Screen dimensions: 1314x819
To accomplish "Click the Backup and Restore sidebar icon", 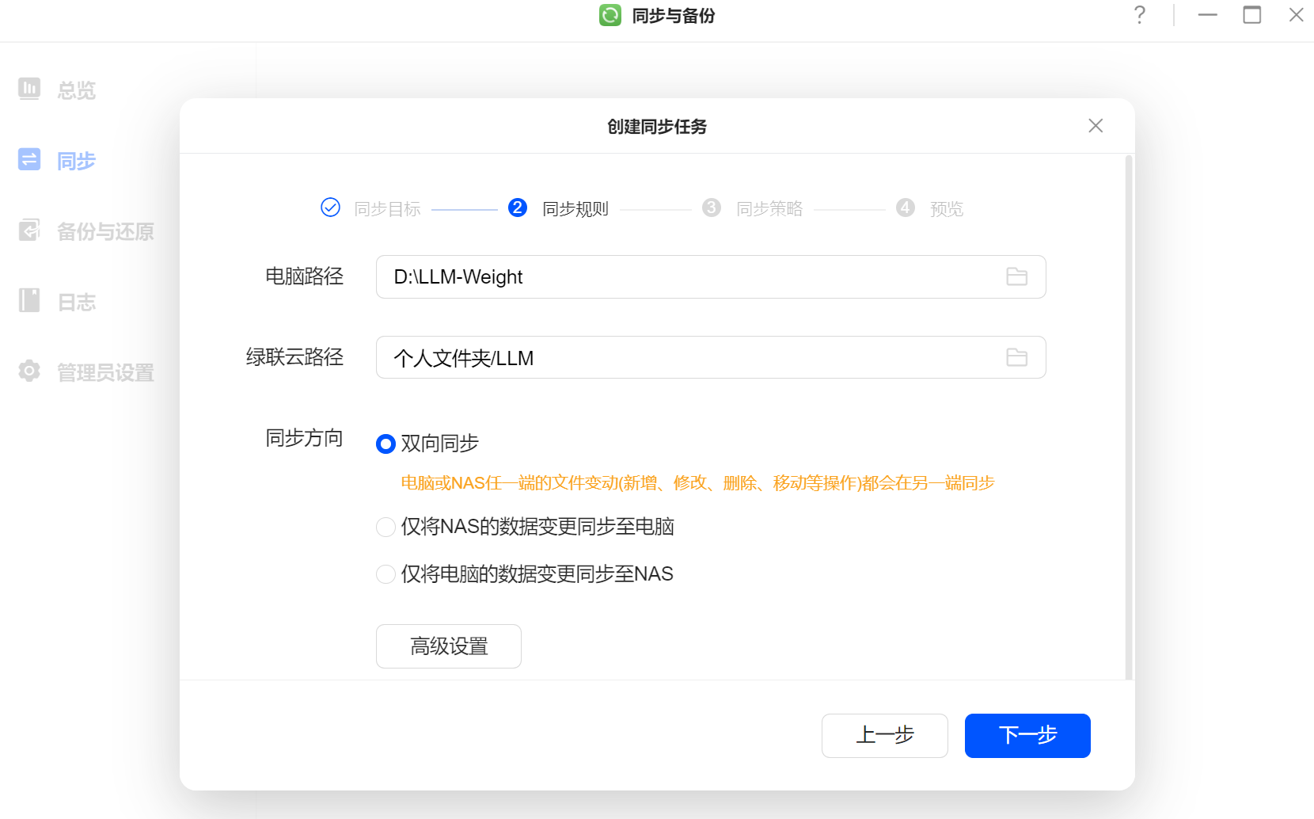I will tap(29, 230).
